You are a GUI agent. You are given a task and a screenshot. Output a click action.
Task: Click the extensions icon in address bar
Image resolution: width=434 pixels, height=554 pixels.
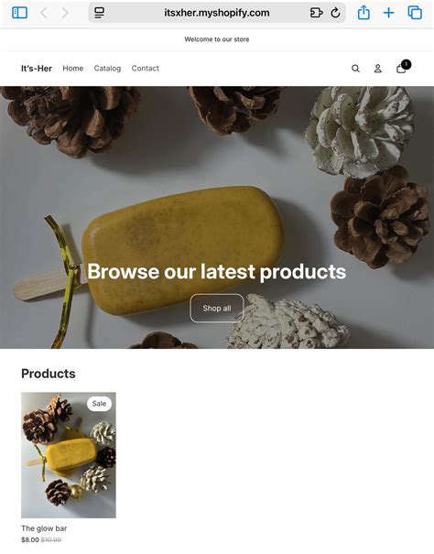coord(316,13)
